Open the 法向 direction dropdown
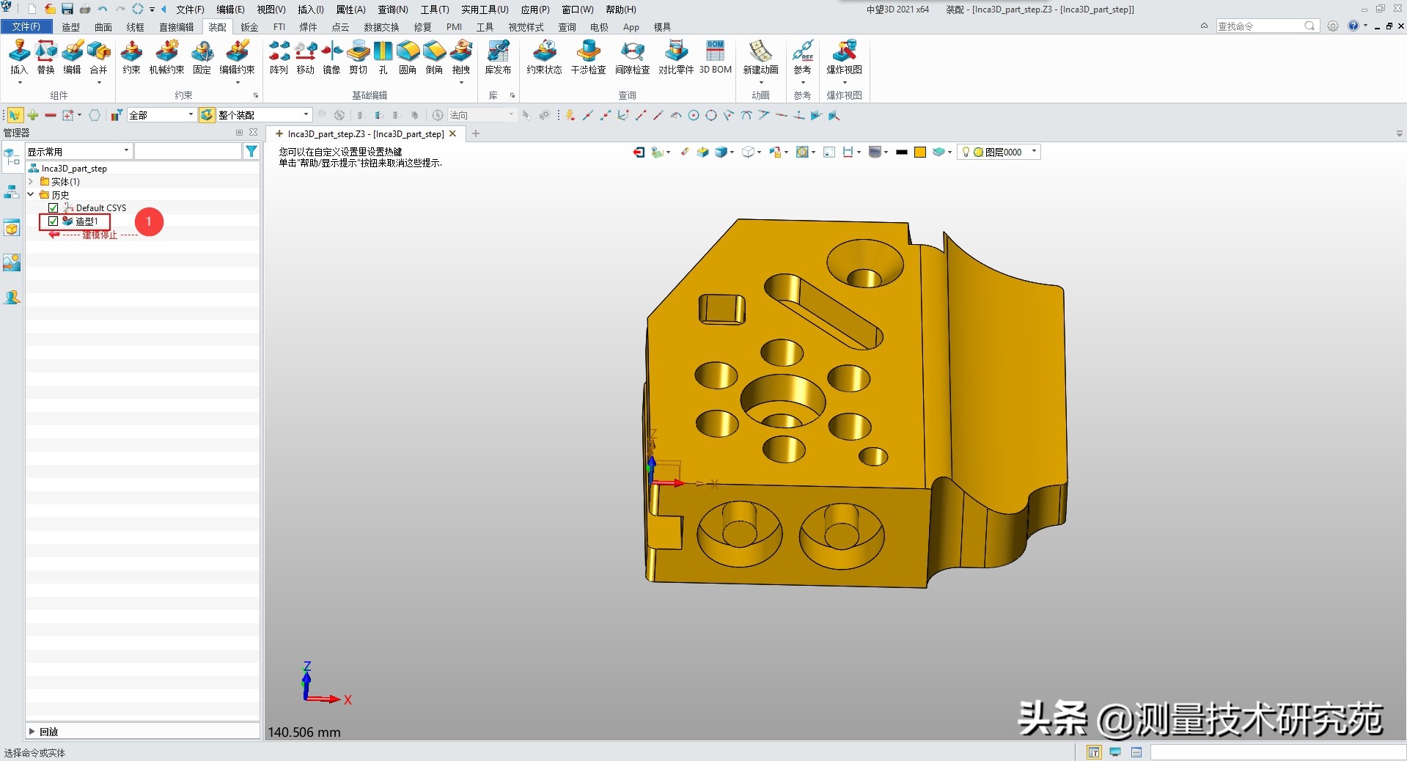1407x761 pixels. [x=482, y=114]
